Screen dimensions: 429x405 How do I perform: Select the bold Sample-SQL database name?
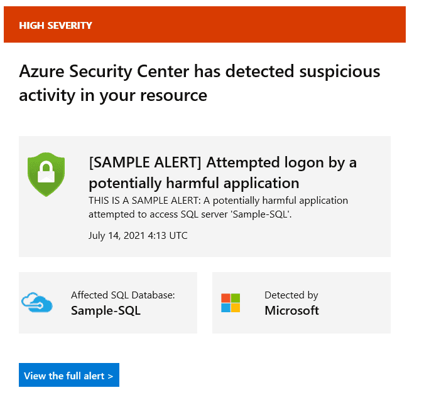[x=106, y=310]
